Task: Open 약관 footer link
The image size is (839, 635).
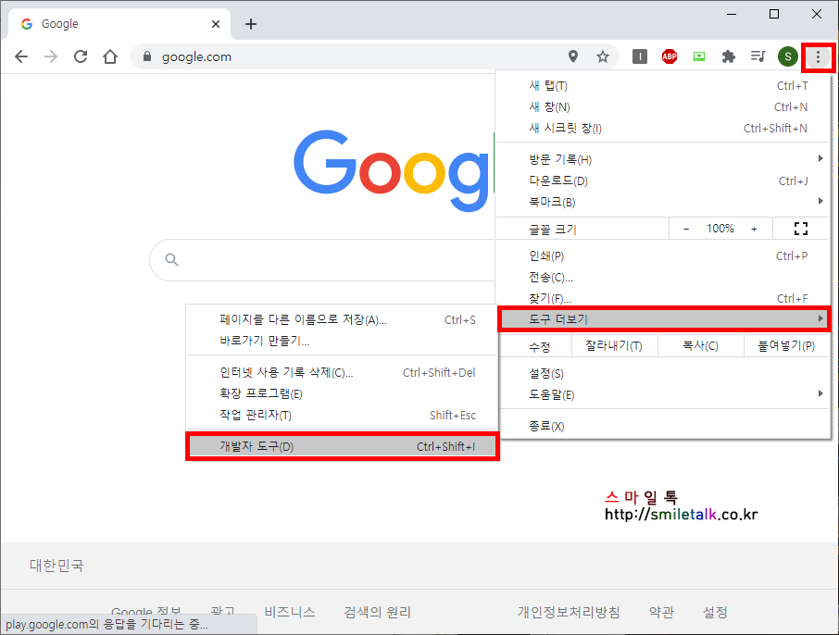Action: (661, 612)
